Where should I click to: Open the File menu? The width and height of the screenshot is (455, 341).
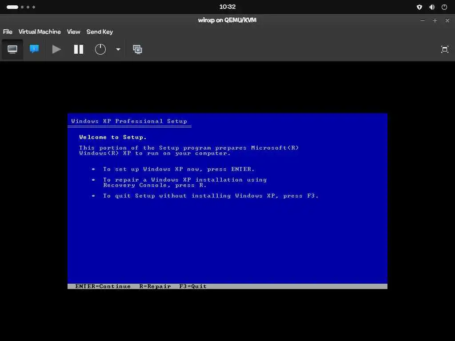[x=8, y=32]
